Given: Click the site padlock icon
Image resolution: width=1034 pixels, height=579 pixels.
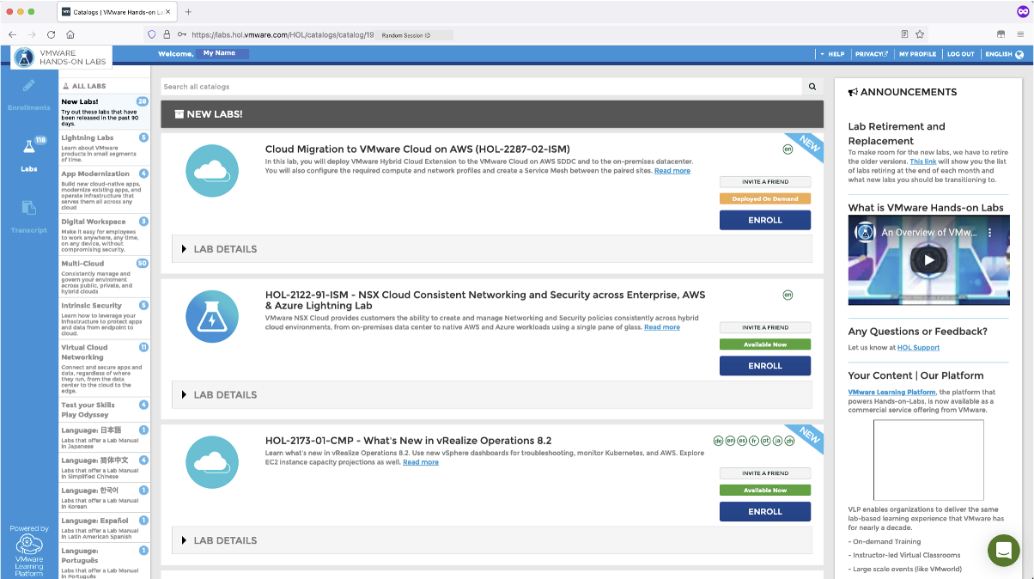Looking at the screenshot, I should [167, 34].
